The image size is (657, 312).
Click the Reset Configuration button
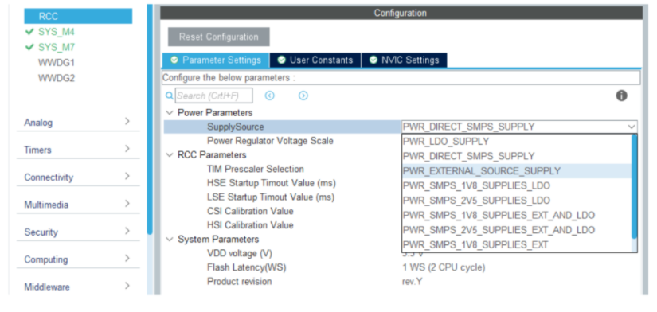point(219,37)
